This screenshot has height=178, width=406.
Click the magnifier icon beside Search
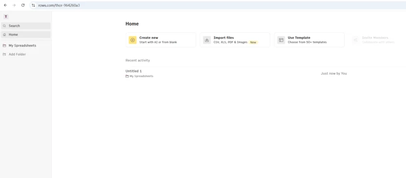4,26
